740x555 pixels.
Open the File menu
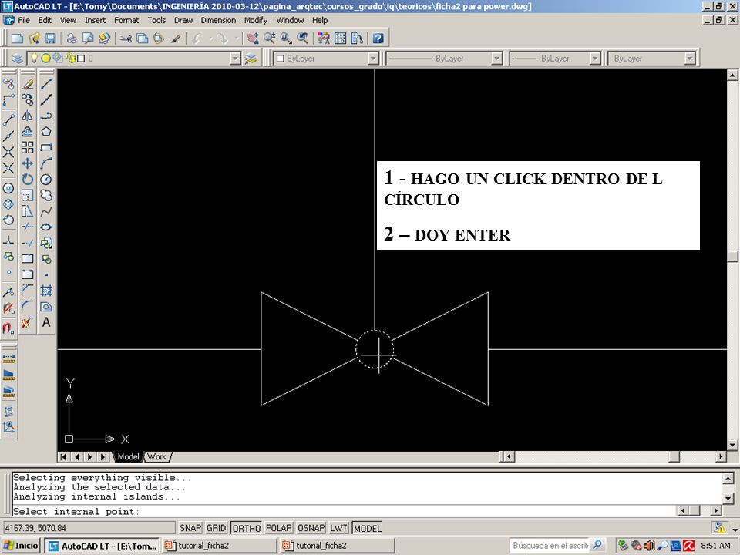coord(24,20)
